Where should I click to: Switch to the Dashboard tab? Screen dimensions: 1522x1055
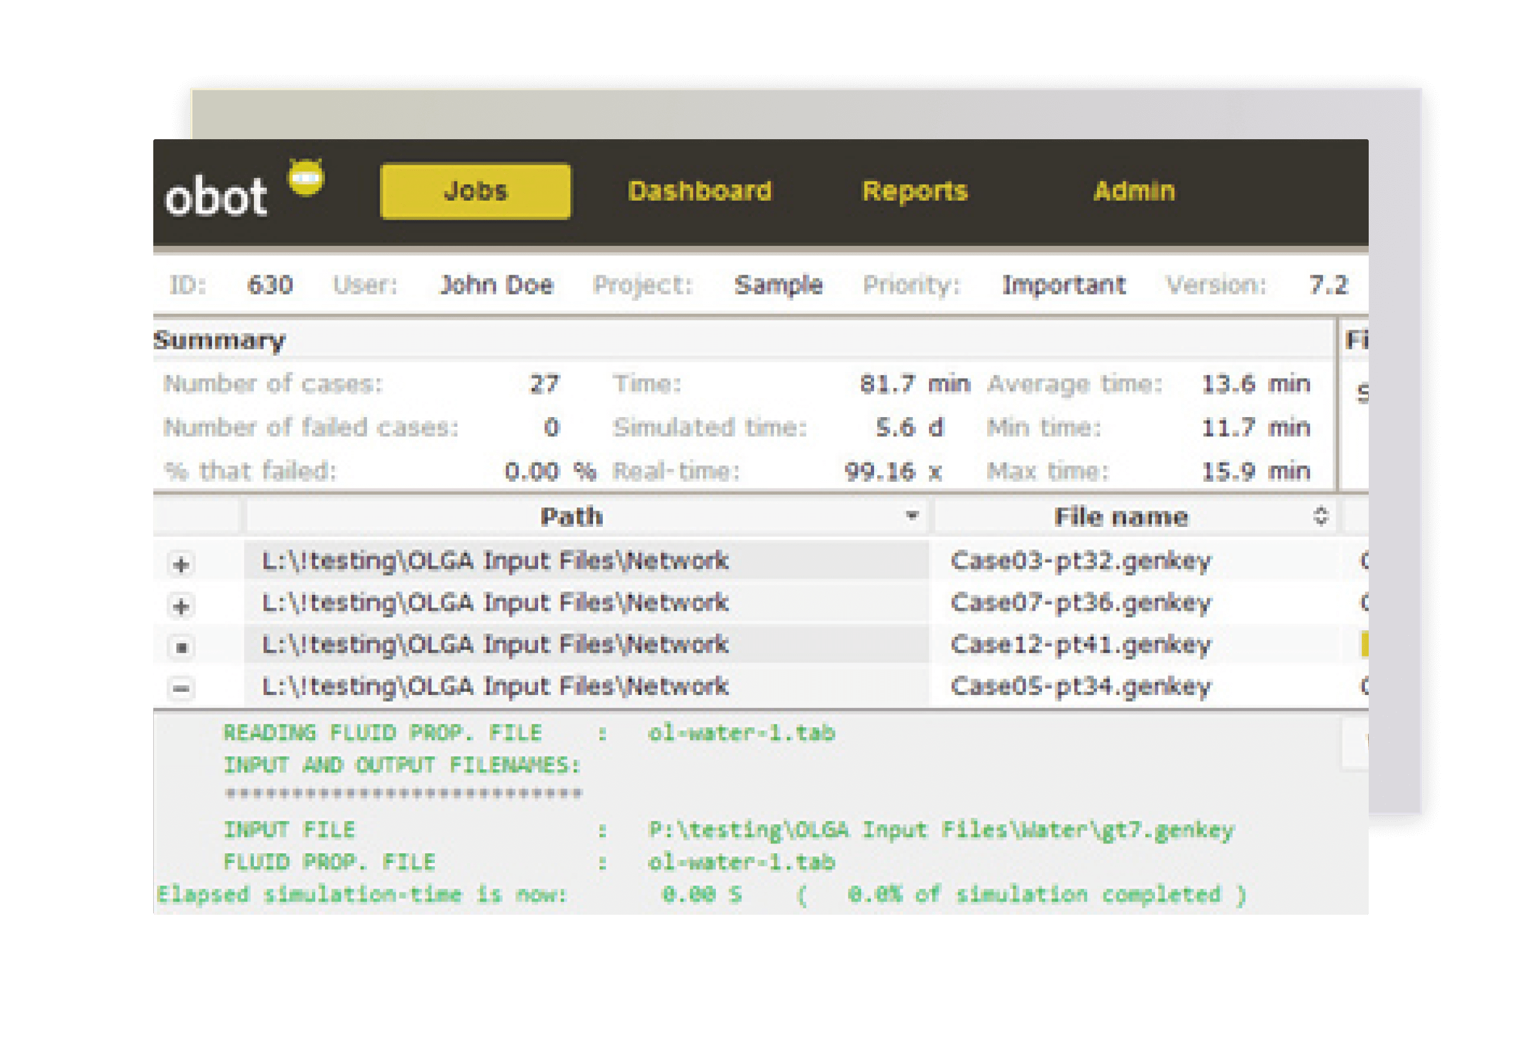pos(700,191)
